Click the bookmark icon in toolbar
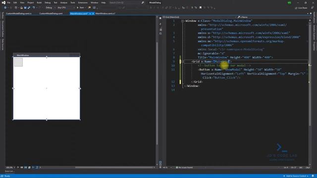The width and height of the screenshot is (317, 178). pyautogui.click(x=200, y=8)
